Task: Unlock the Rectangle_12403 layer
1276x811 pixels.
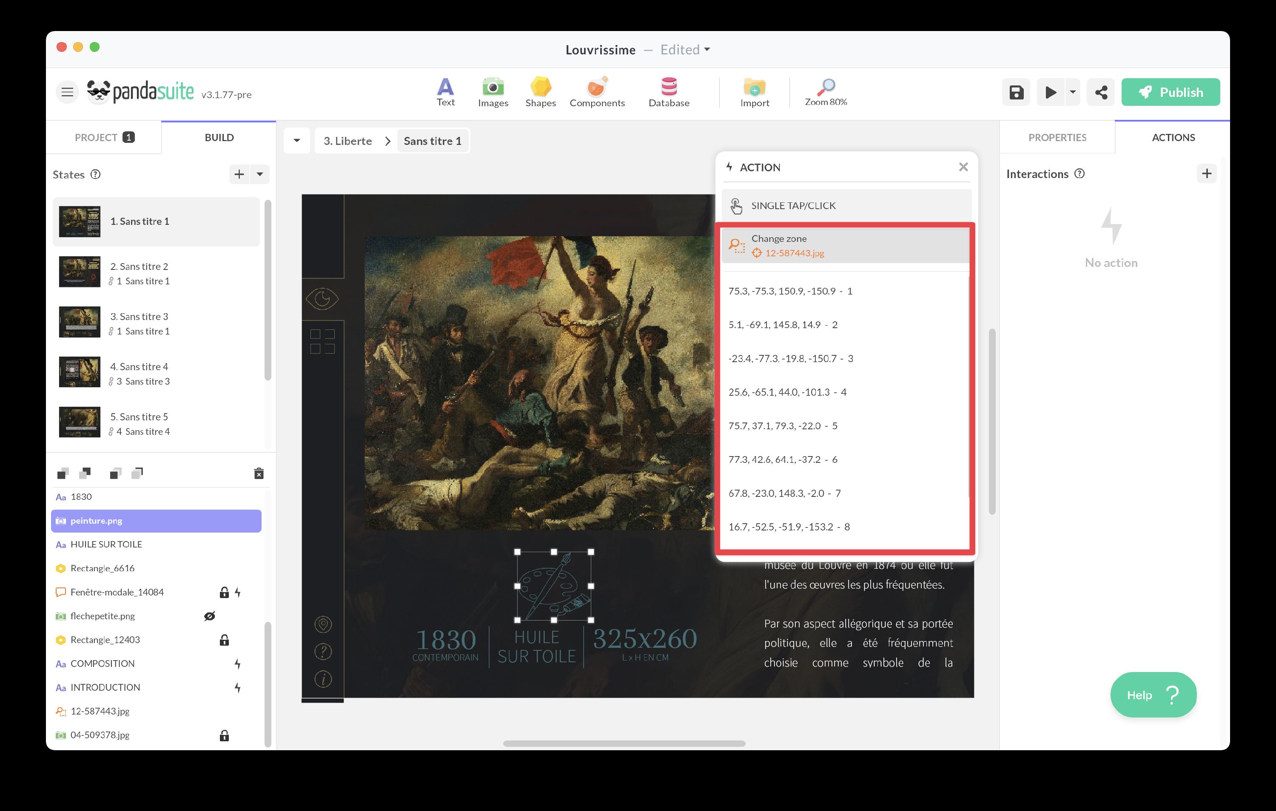Action: [x=224, y=639]
